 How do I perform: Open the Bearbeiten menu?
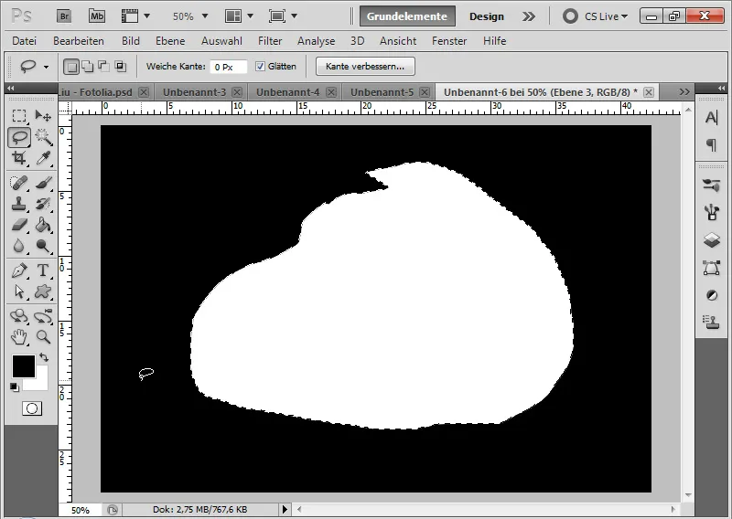tap(79, 41)
